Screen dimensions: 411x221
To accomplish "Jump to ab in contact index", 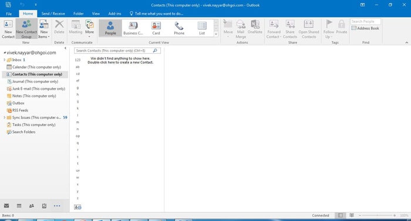I will pyautogui.click(x=78, y=67).
